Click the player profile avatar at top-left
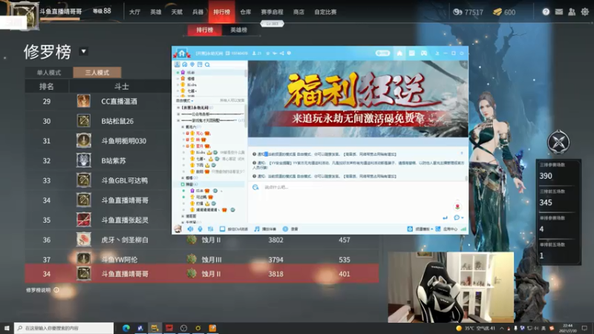The image size is (594, 334). point(24,15)
